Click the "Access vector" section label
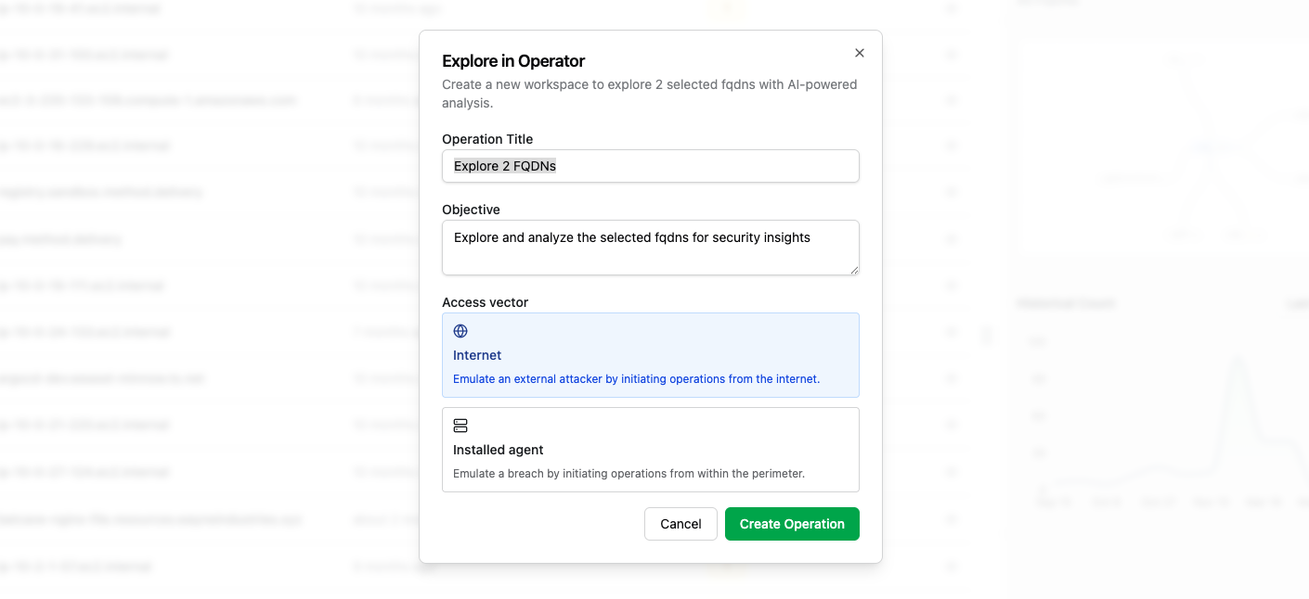This screenshot has width=1309, height=599. [x=486, y=302]
